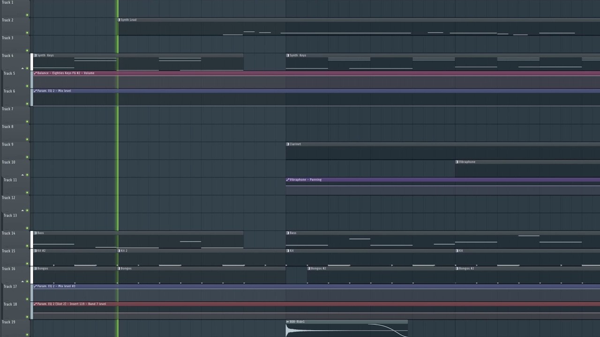
Task: Open the Kit 2 clip menu icon
Action: (x=119, y=251)
